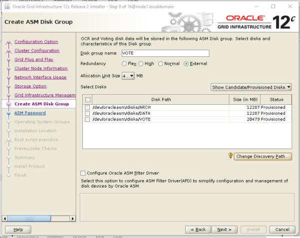Select the High redundancy option
This screenshot has width=300, height=238.
click(x=141, y=64)
